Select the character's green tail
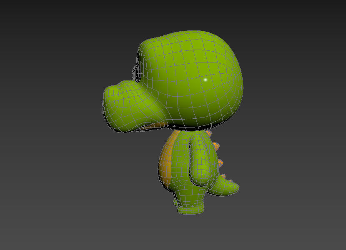 pyautogui.click(x=223, y=186)
